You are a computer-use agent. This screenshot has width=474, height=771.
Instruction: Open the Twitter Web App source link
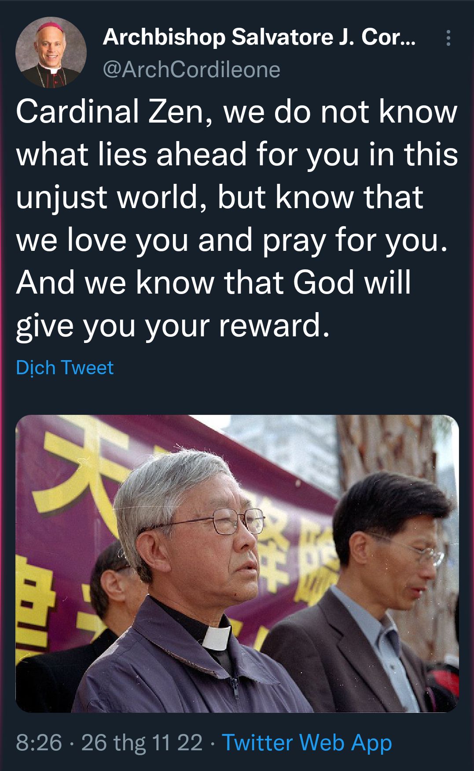pos(307,742)
